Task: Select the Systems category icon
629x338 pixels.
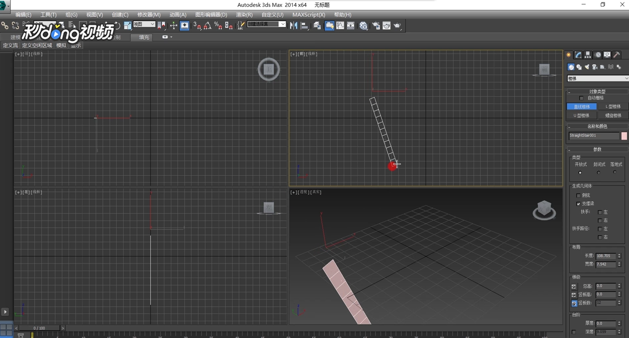Action: tap(619, 67)
